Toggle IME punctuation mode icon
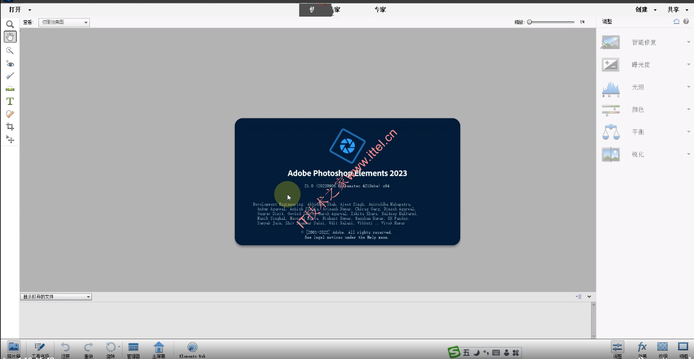The width and height of the screenshot is (694, 359). click(486, 353)
